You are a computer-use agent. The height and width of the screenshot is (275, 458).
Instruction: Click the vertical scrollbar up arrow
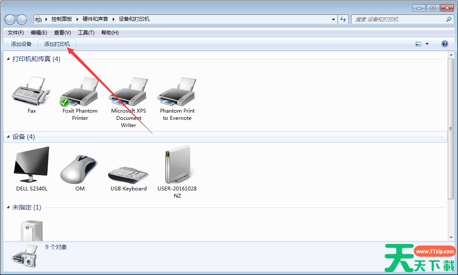451,54
